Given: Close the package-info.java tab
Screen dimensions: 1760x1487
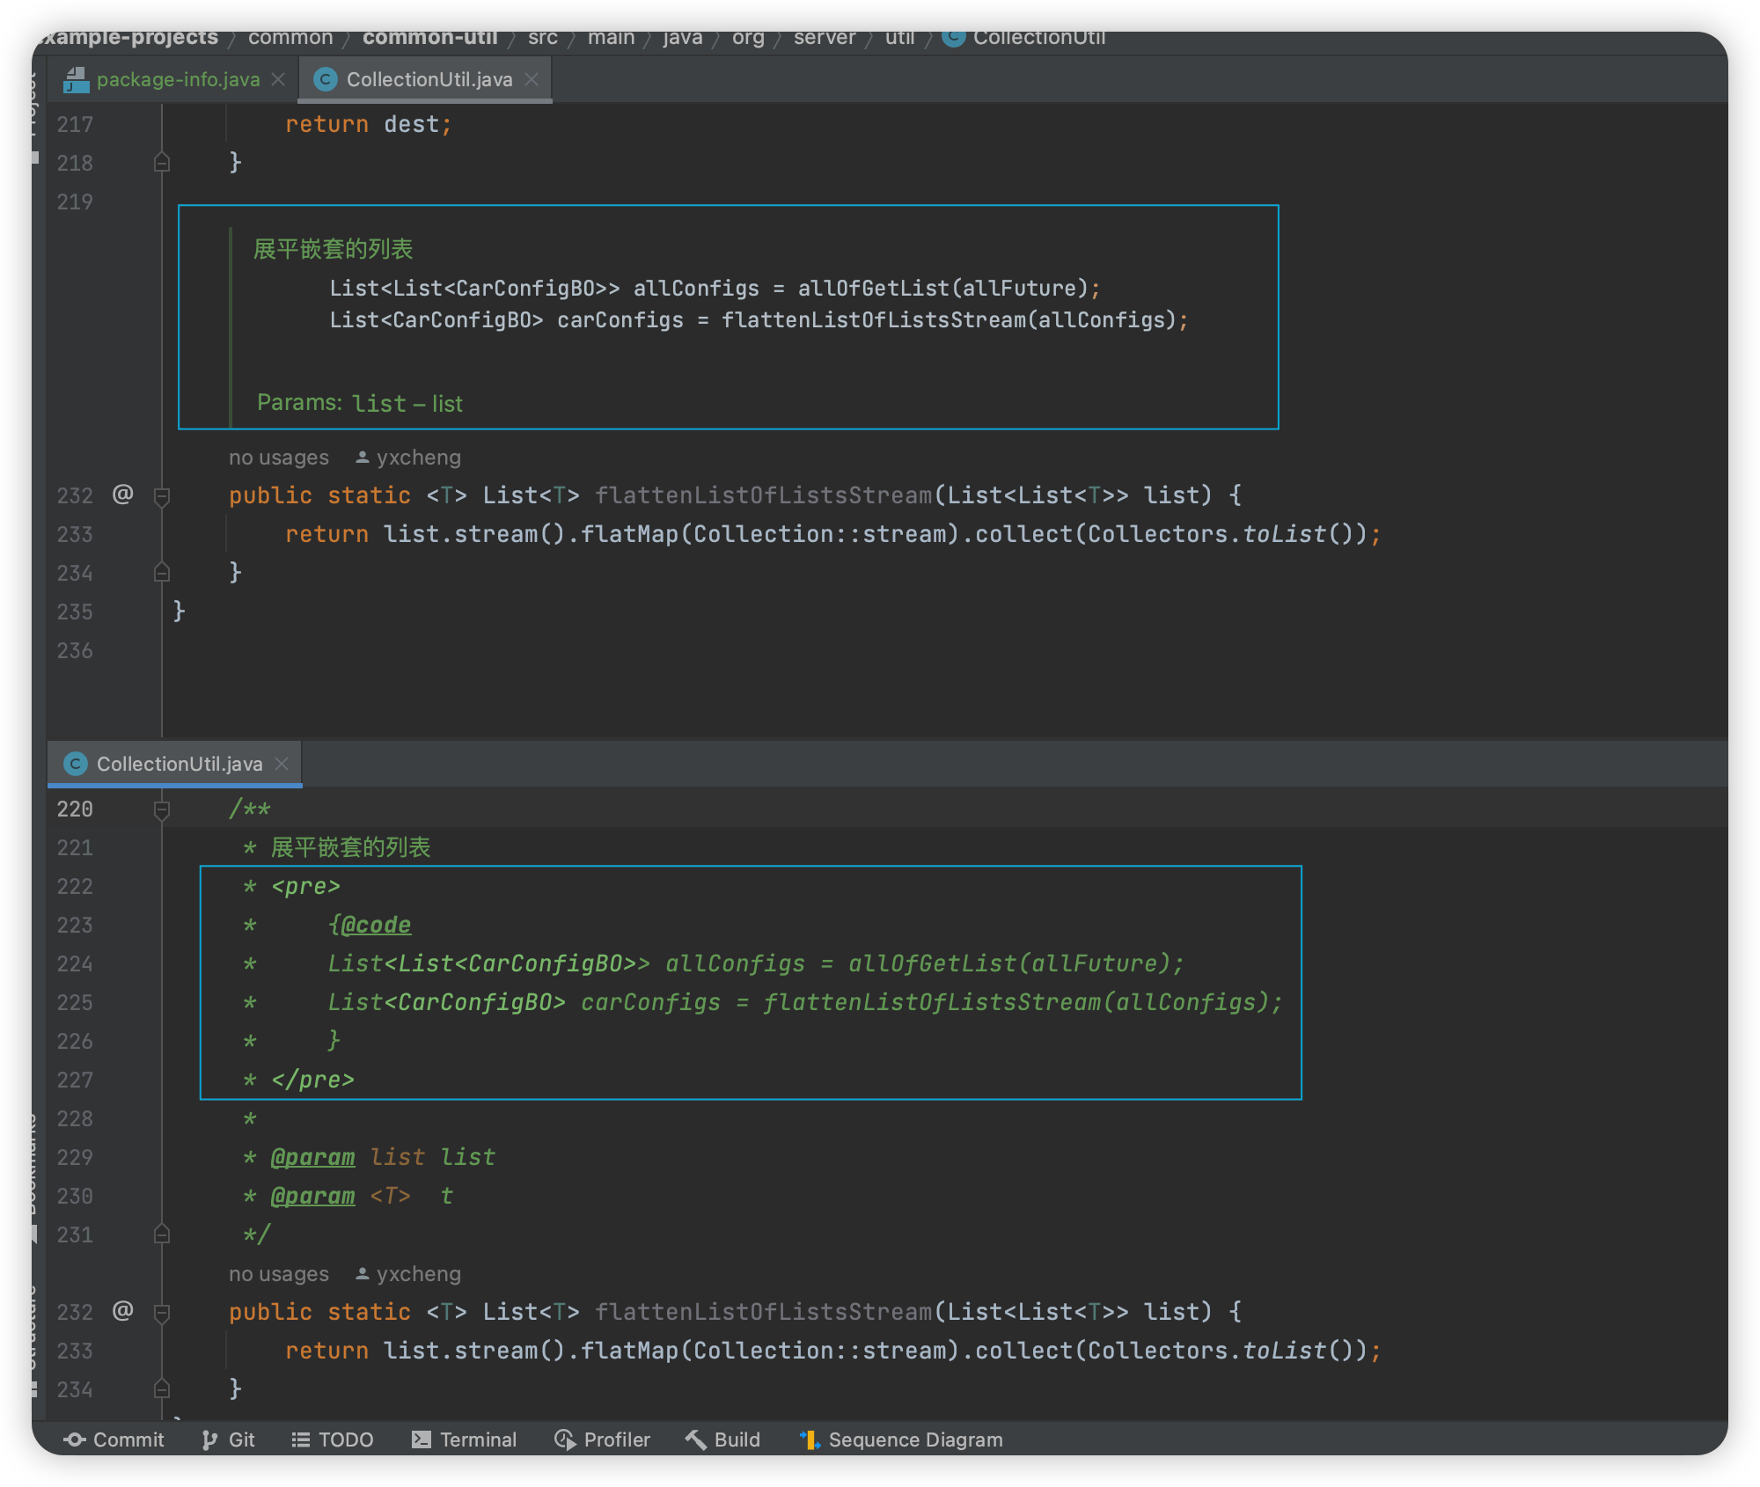Looking at the screenshot, I should pos(278,79).
